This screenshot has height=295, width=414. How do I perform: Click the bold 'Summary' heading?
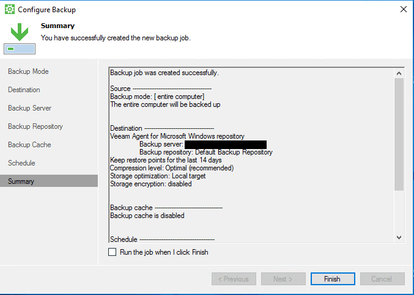pyautogui.click(x=58, y=26)
